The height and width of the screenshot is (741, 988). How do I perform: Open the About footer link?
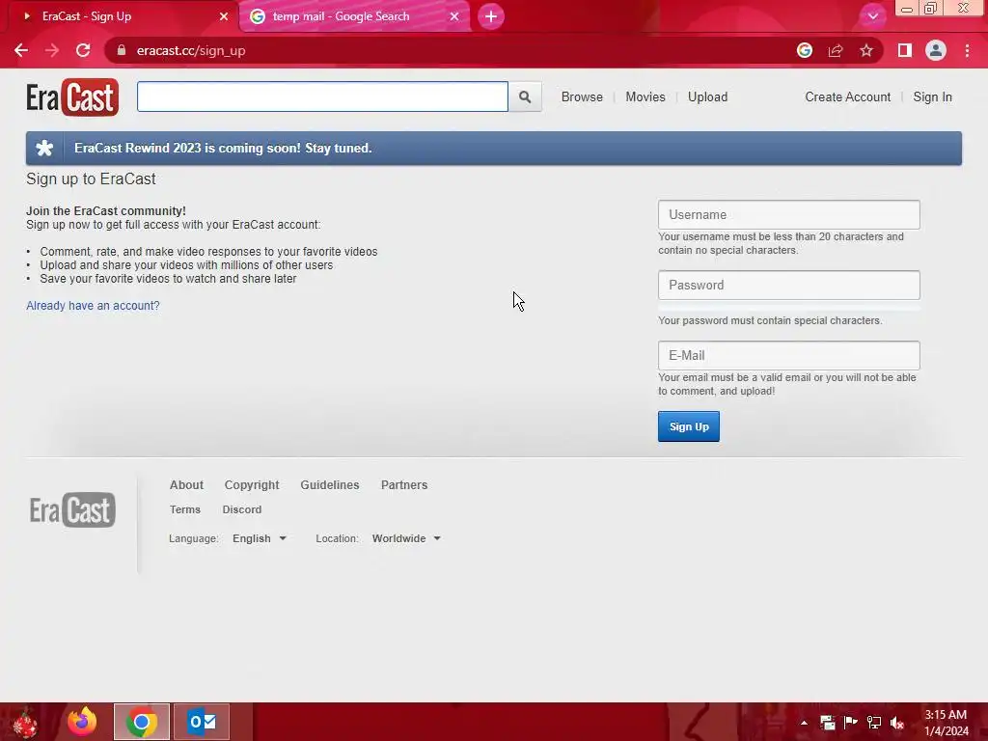(x=186, y=485)
